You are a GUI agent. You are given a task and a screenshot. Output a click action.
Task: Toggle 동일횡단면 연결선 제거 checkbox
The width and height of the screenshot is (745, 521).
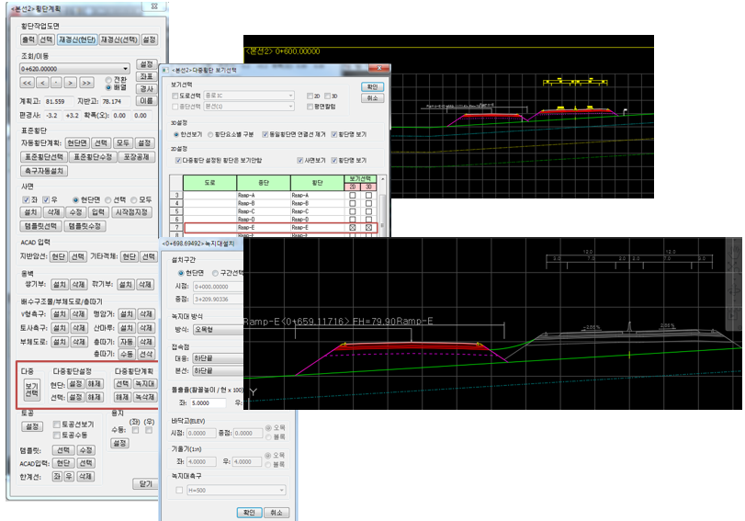point(265,134)
